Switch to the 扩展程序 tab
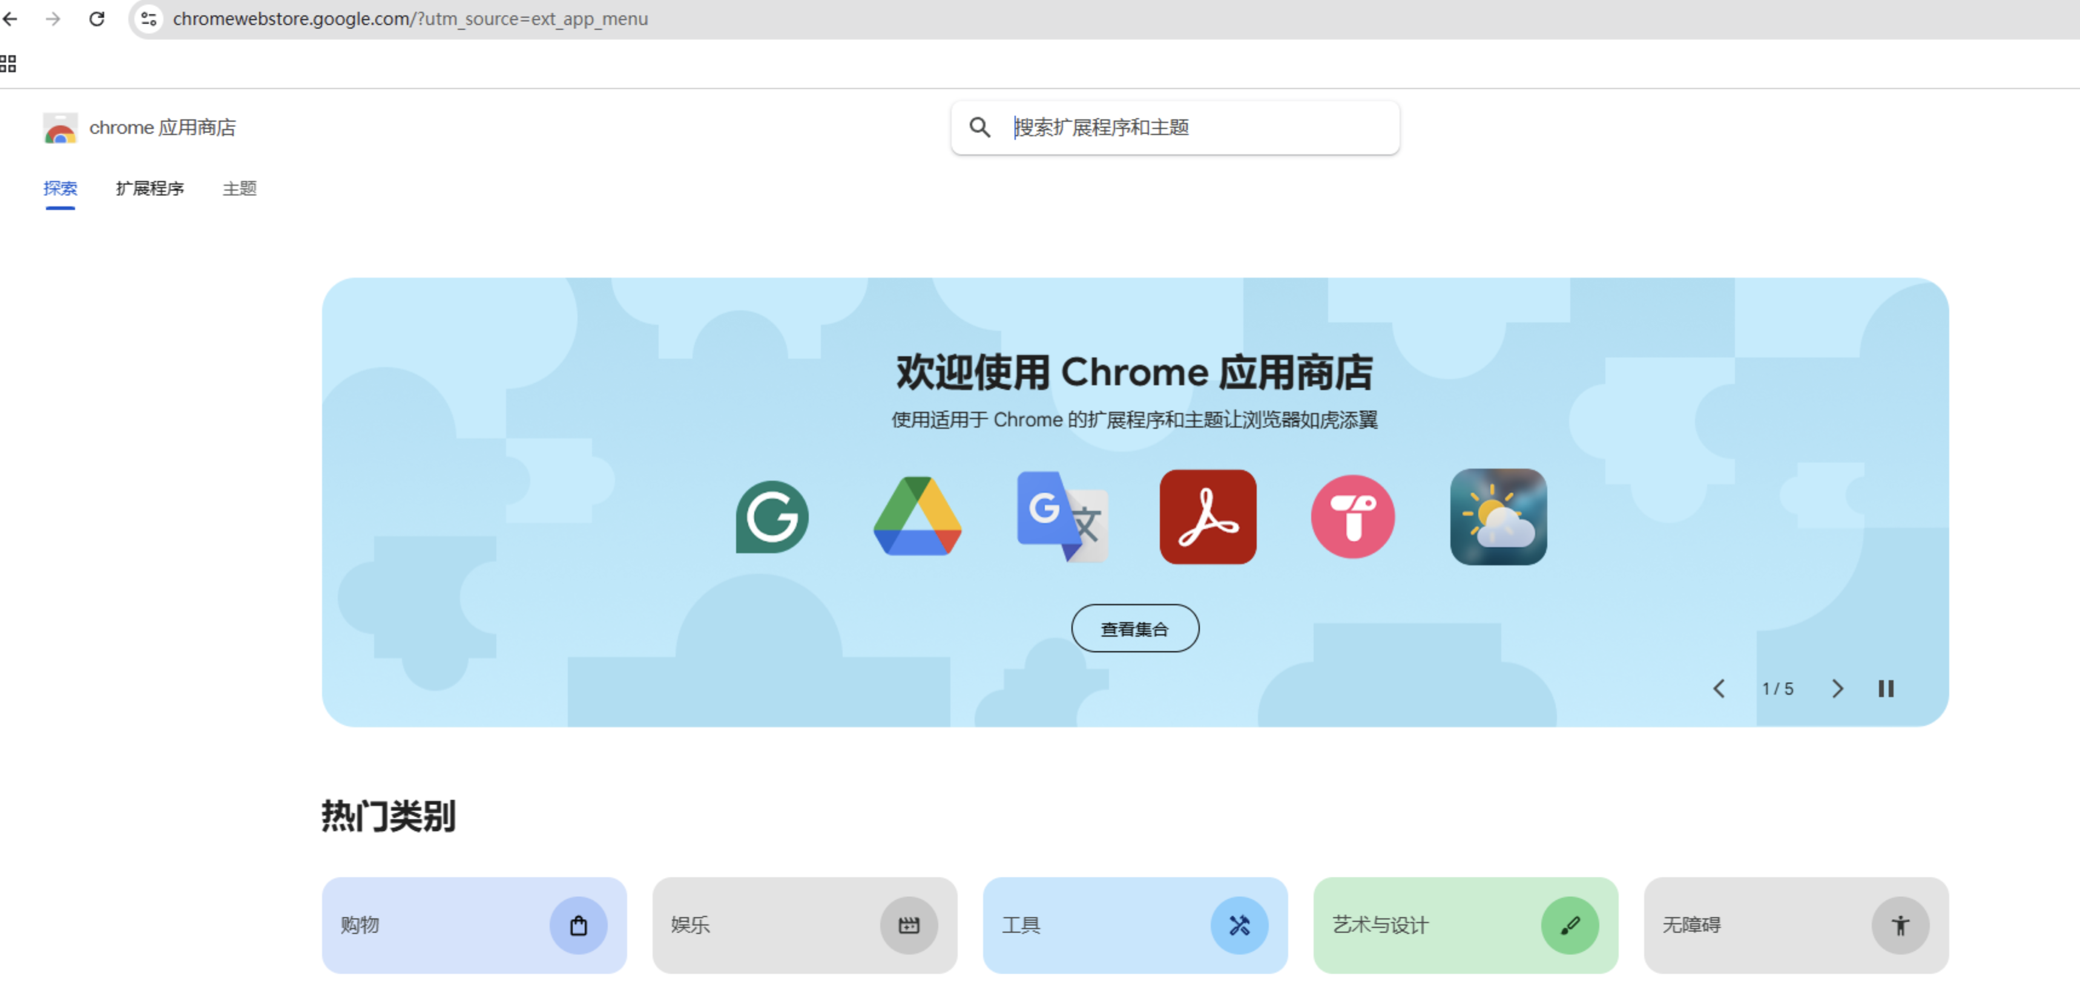The height and width of the screenshot is (987, 2080). click(150, 189)
